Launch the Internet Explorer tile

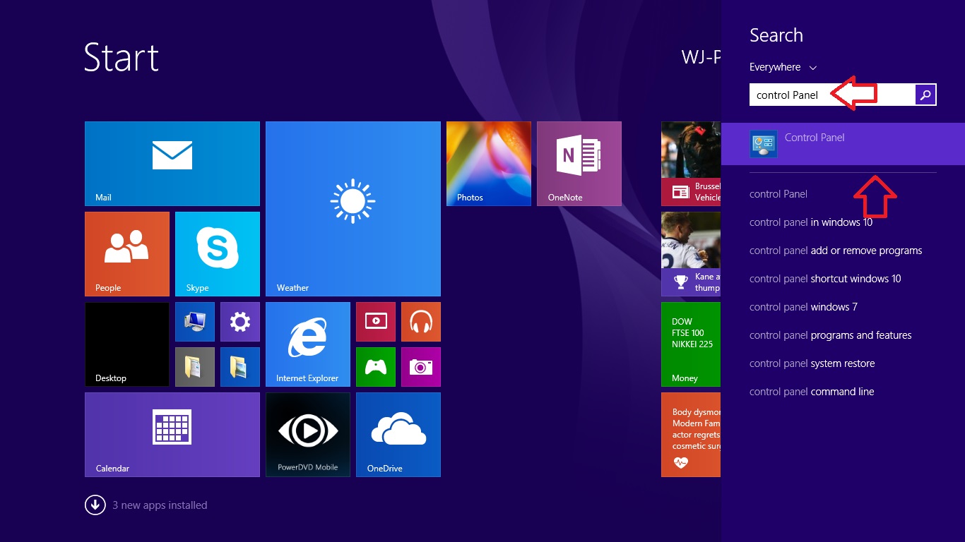pyautogui.click(x=308, y=344)
